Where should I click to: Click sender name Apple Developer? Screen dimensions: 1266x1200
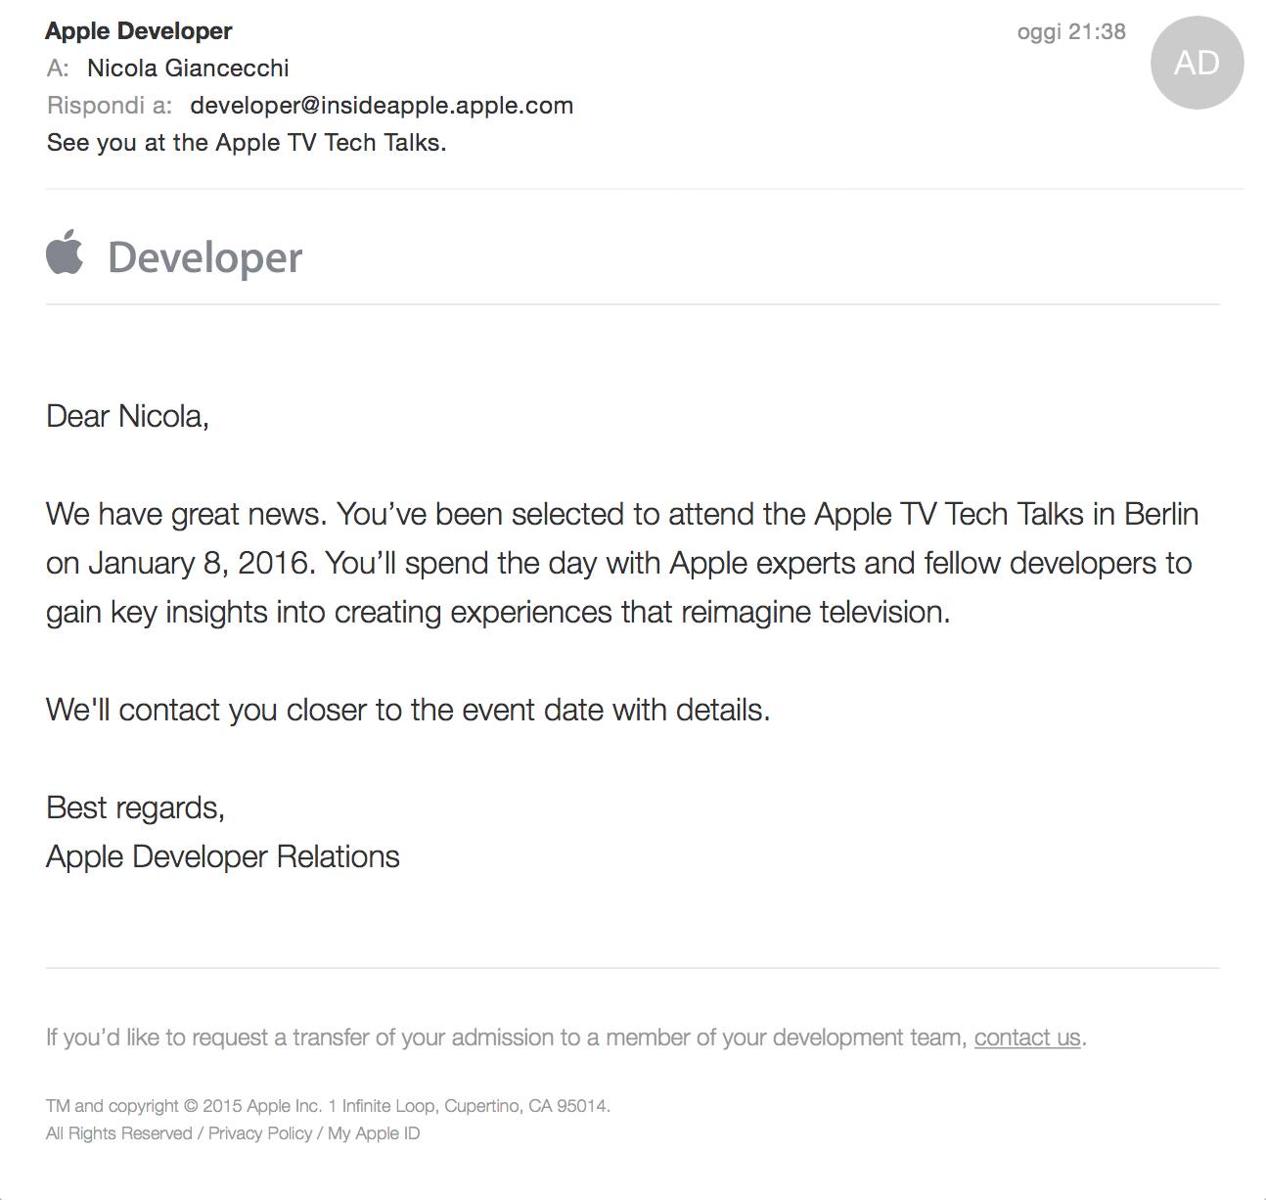point(138,31)
